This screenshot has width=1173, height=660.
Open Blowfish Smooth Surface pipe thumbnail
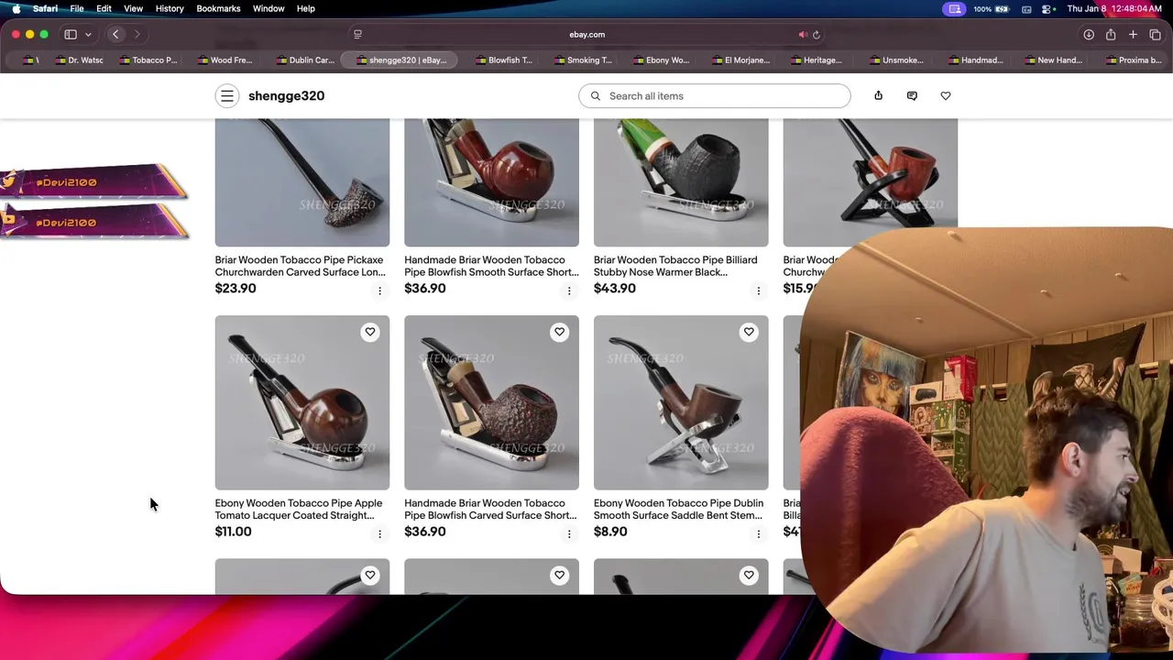(x=491, y=182)
